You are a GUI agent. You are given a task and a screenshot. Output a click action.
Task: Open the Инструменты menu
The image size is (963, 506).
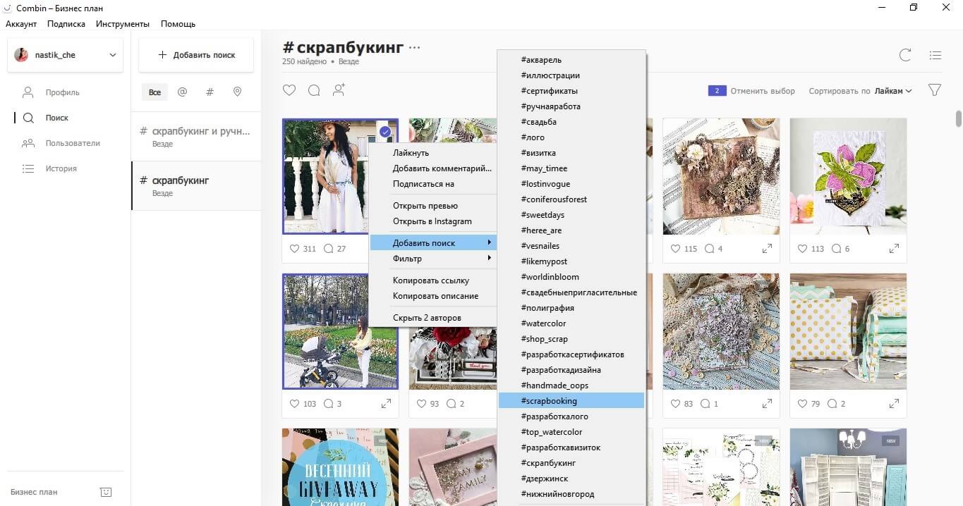(123, 24)
